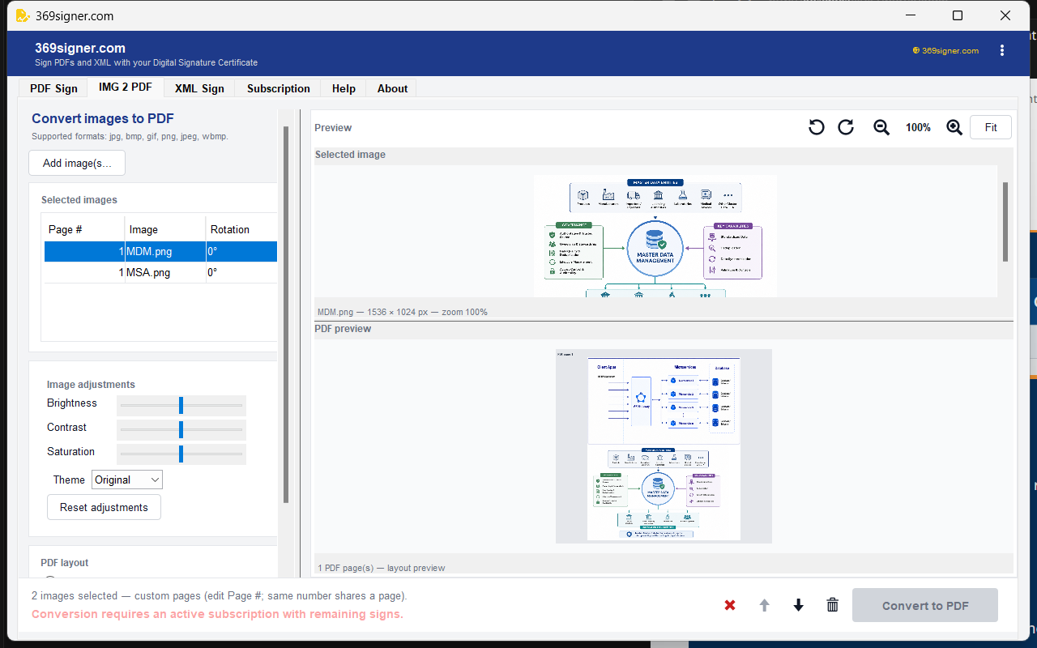The width and height of the screenshot is (1037, 648).
Task: Zoom out of the preview
Action: point(881,127)
